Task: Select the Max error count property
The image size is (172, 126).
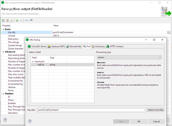Action: (16, 74)
